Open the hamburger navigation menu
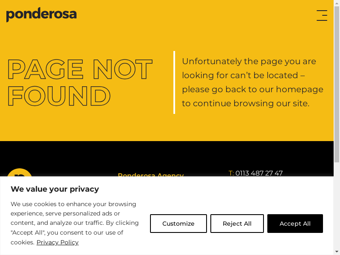 [x=322, y=15]
